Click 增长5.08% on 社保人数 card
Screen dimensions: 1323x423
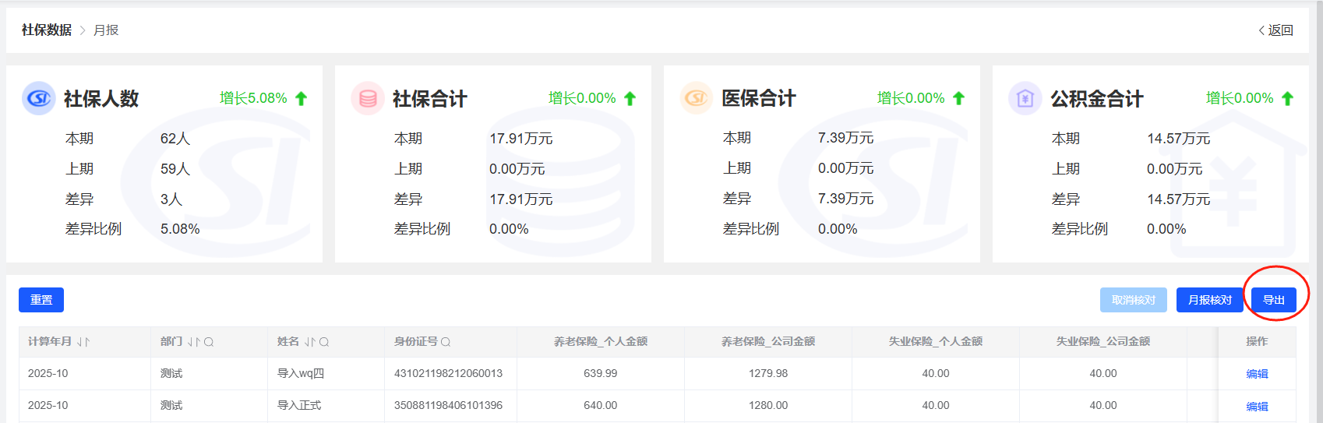(253, 98)
